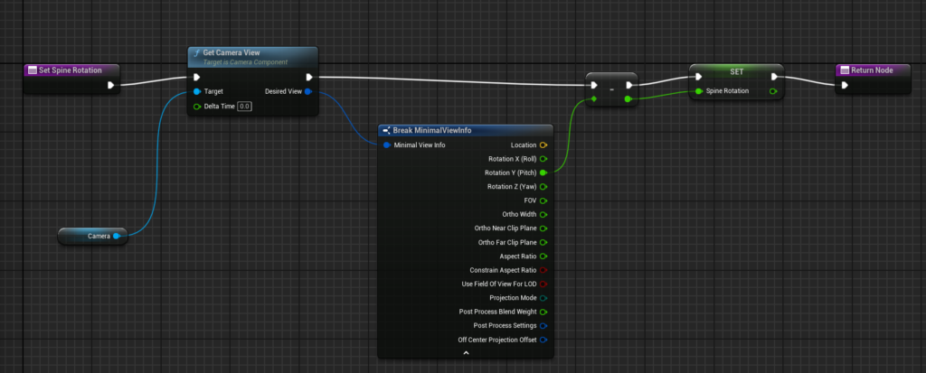Click the Projection Mode output pin
The image size is (926, 373).
[543, 298]
